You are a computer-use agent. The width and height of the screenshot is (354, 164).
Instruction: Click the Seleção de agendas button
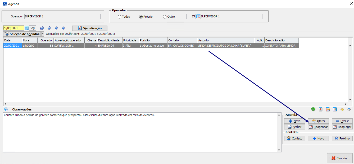point(22,34)
